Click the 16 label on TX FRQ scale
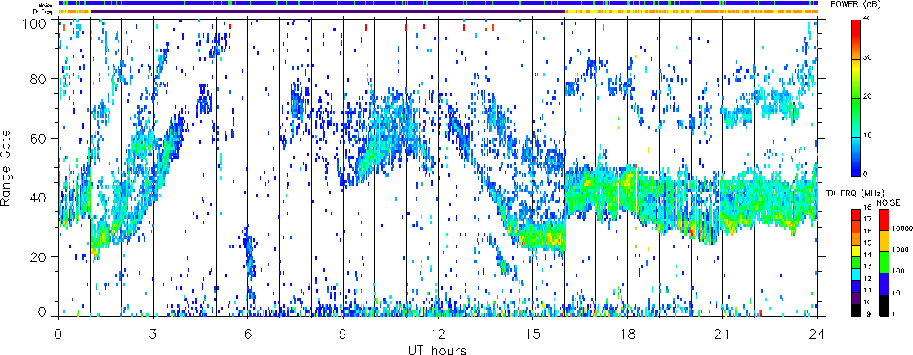Viewport: 913px width, 355px height. click(867, 231)
